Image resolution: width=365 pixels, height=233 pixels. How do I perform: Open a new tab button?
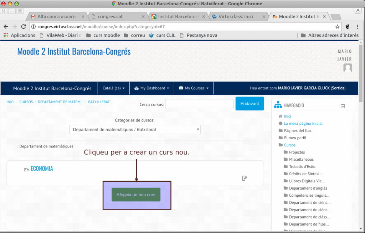click(336, 17)
